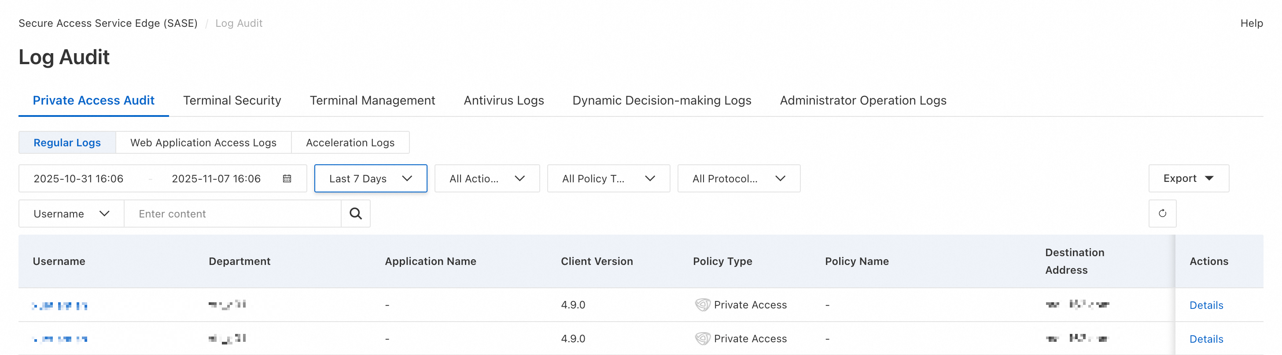
Task: Select Web Application Access Logs
Action: 203,143
